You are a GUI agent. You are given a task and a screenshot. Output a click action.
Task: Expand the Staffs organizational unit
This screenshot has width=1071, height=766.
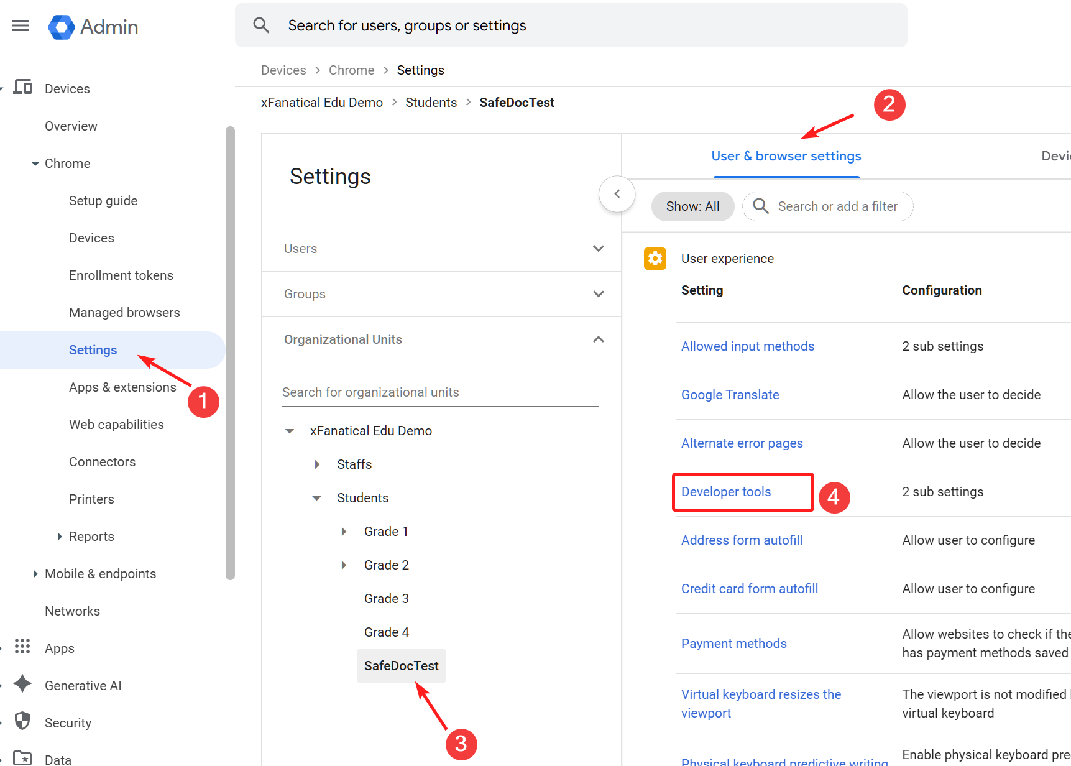tap(317, 464)
